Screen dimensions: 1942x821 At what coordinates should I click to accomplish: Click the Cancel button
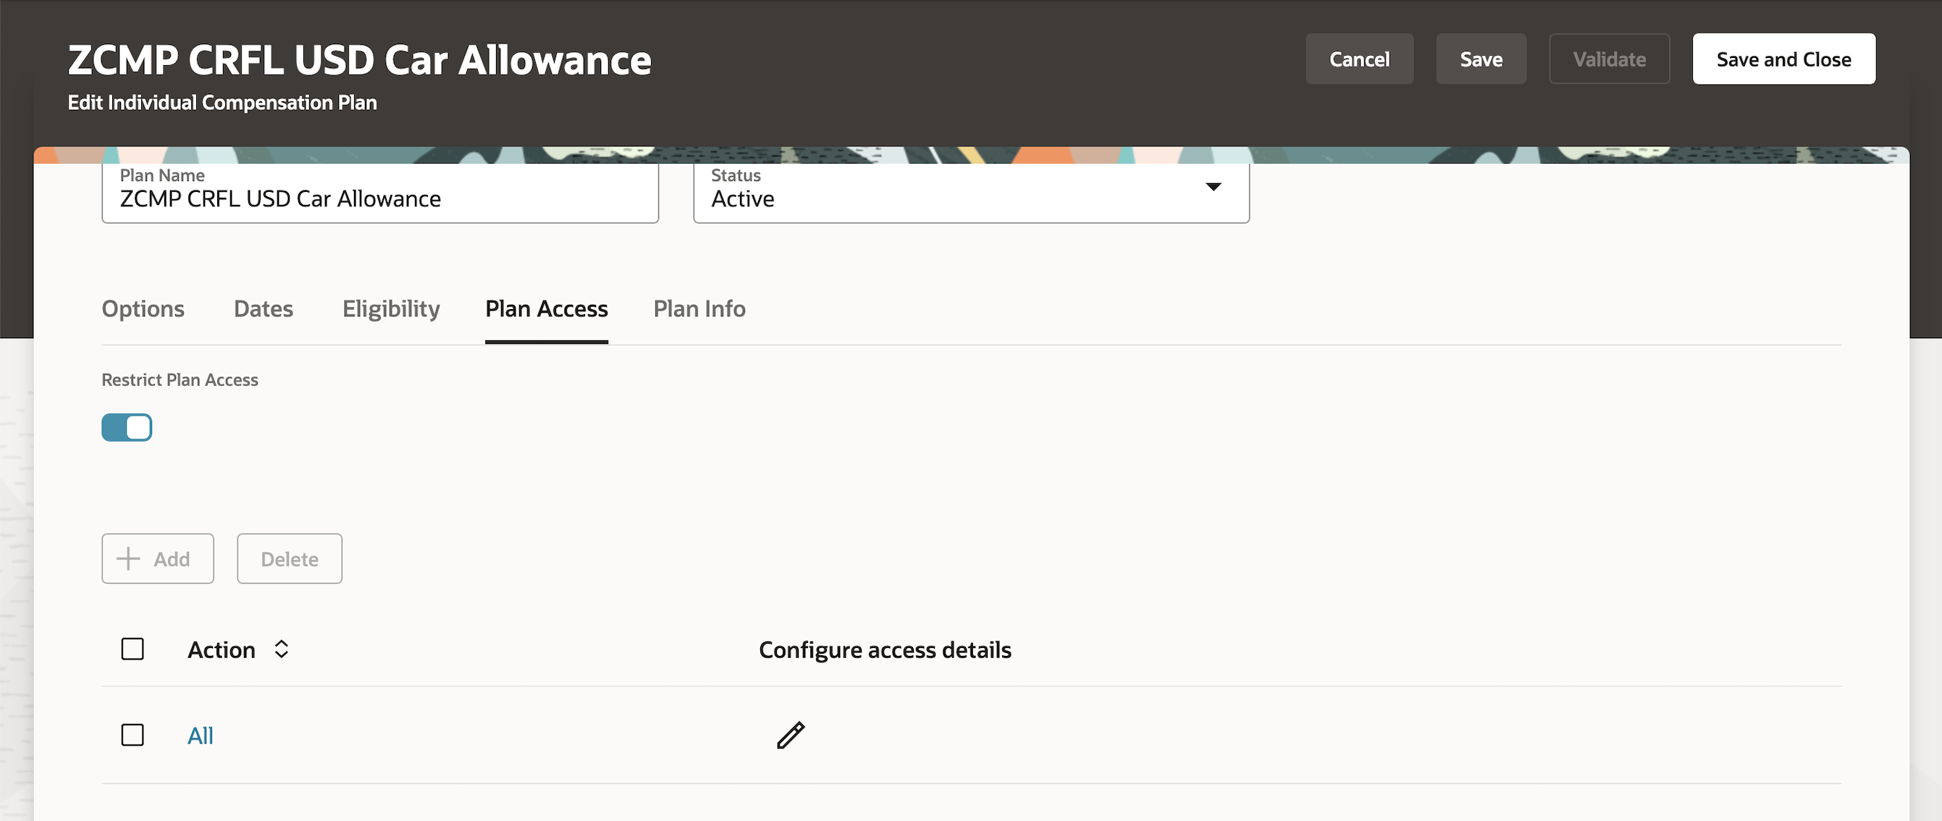[1359, 59]
